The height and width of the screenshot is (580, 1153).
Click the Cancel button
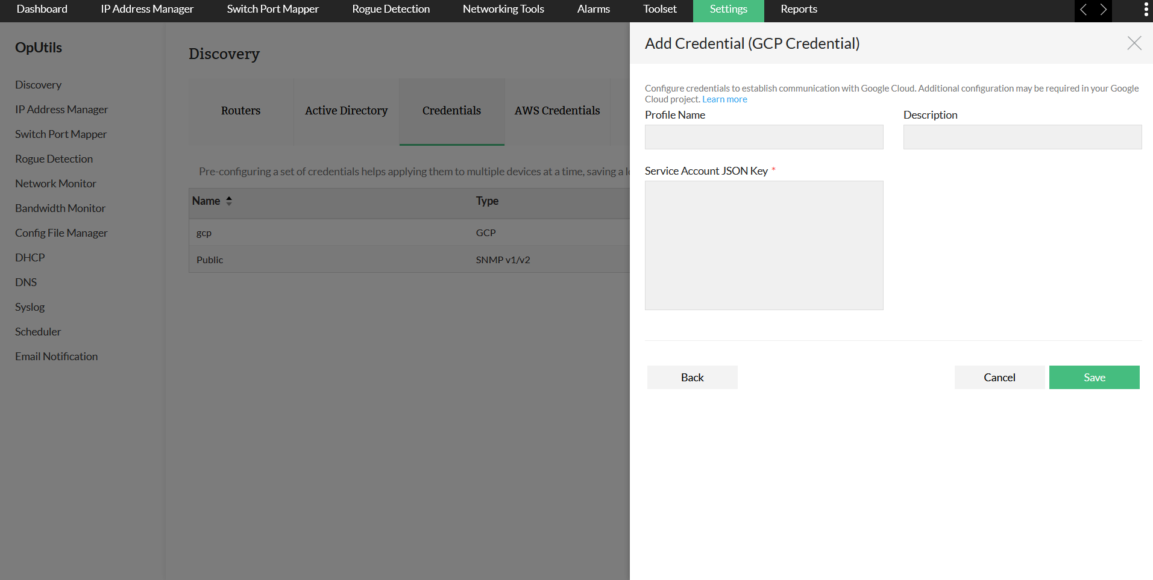point(1000,377)
